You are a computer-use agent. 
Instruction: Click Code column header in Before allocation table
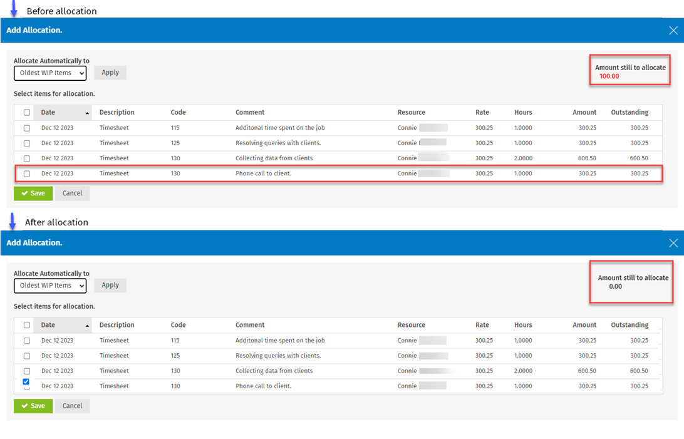pos(178,113)
